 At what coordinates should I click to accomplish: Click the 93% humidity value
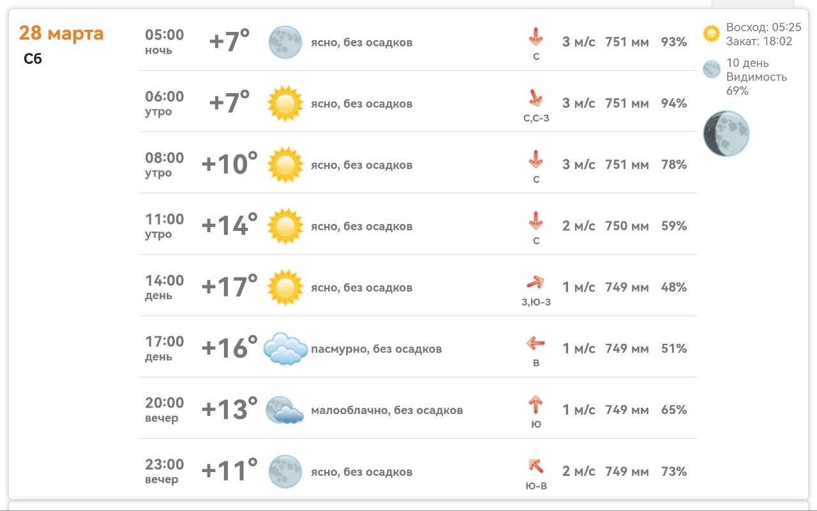pos(674,42)
